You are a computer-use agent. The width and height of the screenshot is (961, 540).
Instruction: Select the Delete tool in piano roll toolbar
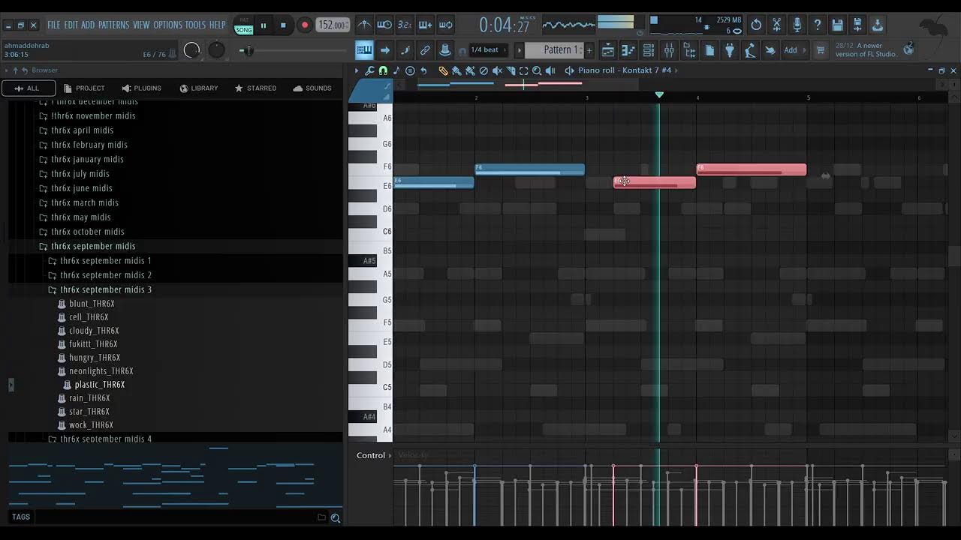click(x=484, y=70)
